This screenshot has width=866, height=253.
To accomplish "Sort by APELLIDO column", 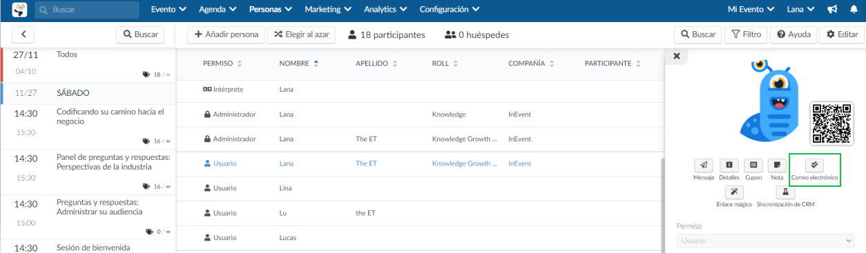I will coord(376,63).
